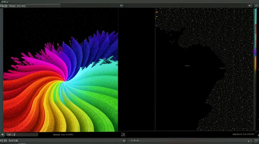Open the first text menu in the top toolbar
Screen dimensions: 259x144
(x=12, y=6)
